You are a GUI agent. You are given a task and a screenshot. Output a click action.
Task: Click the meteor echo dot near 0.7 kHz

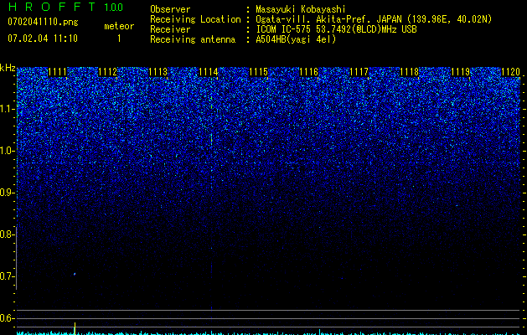click(75, 274)
